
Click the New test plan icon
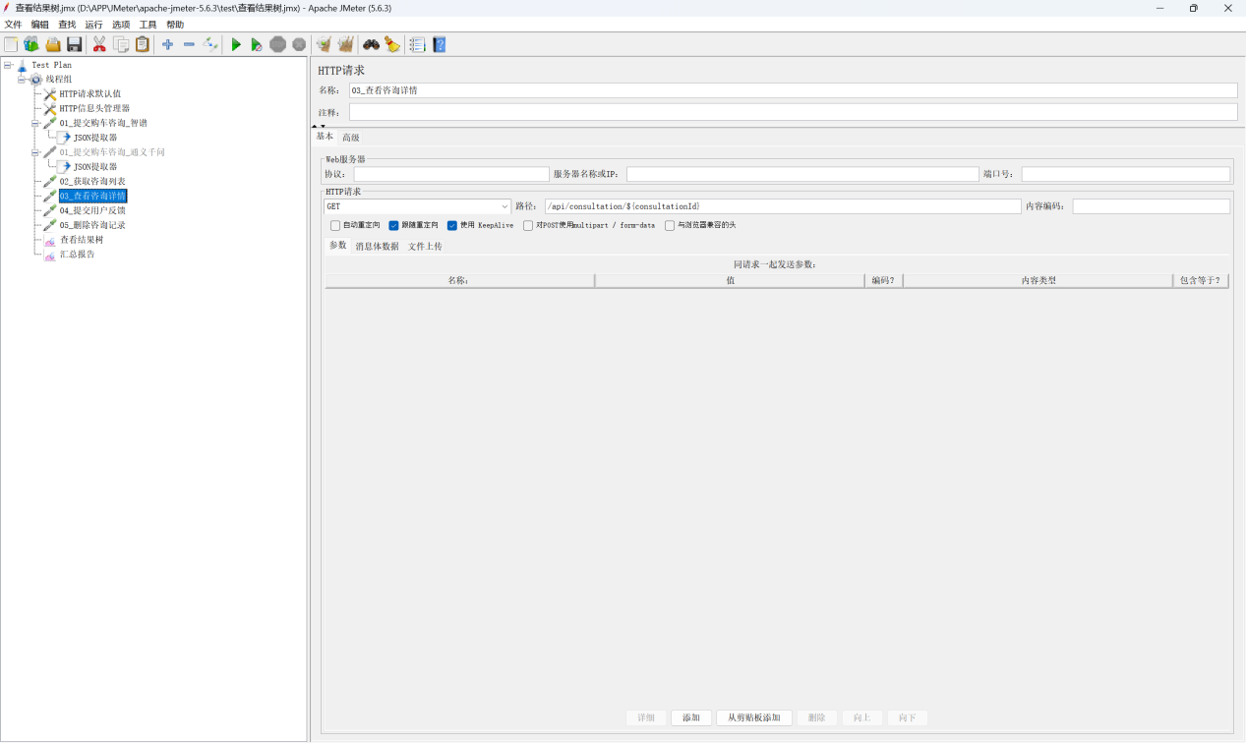click(x=11, y=44)
